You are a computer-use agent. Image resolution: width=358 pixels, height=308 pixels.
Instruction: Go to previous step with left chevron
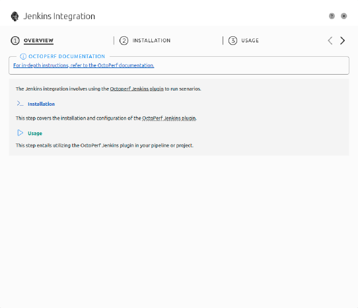click(x=330, y=41)
